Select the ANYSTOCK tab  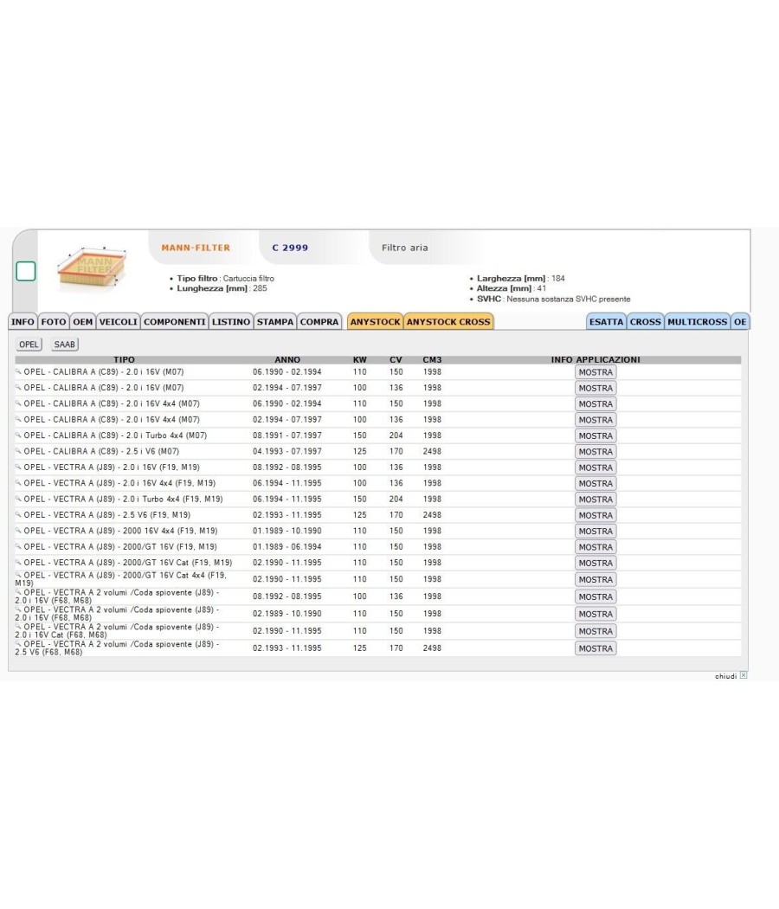[375, 322]
